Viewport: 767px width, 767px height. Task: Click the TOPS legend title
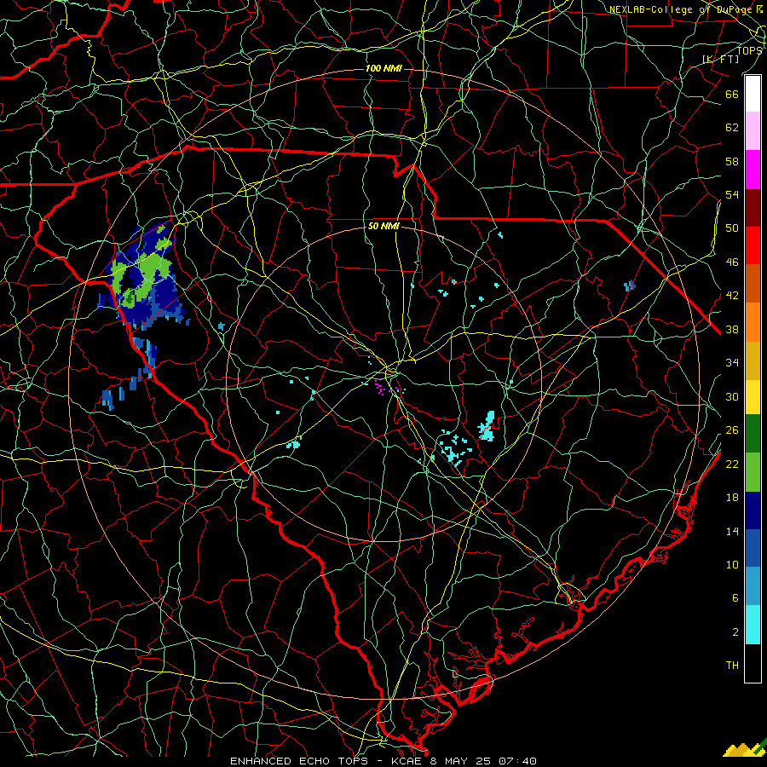(749, 50)
